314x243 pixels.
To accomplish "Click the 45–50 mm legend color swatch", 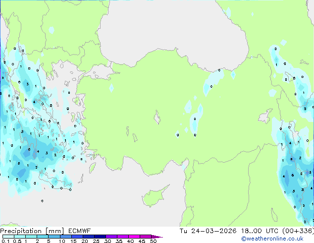I will [x=146, y=237].
